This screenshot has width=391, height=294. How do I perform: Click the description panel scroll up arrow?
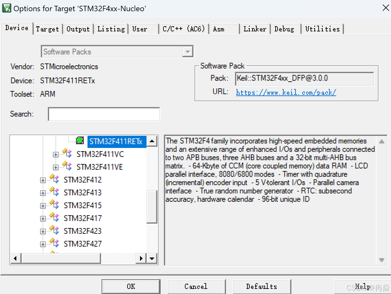pyautogui.click(x=381, y=142)
